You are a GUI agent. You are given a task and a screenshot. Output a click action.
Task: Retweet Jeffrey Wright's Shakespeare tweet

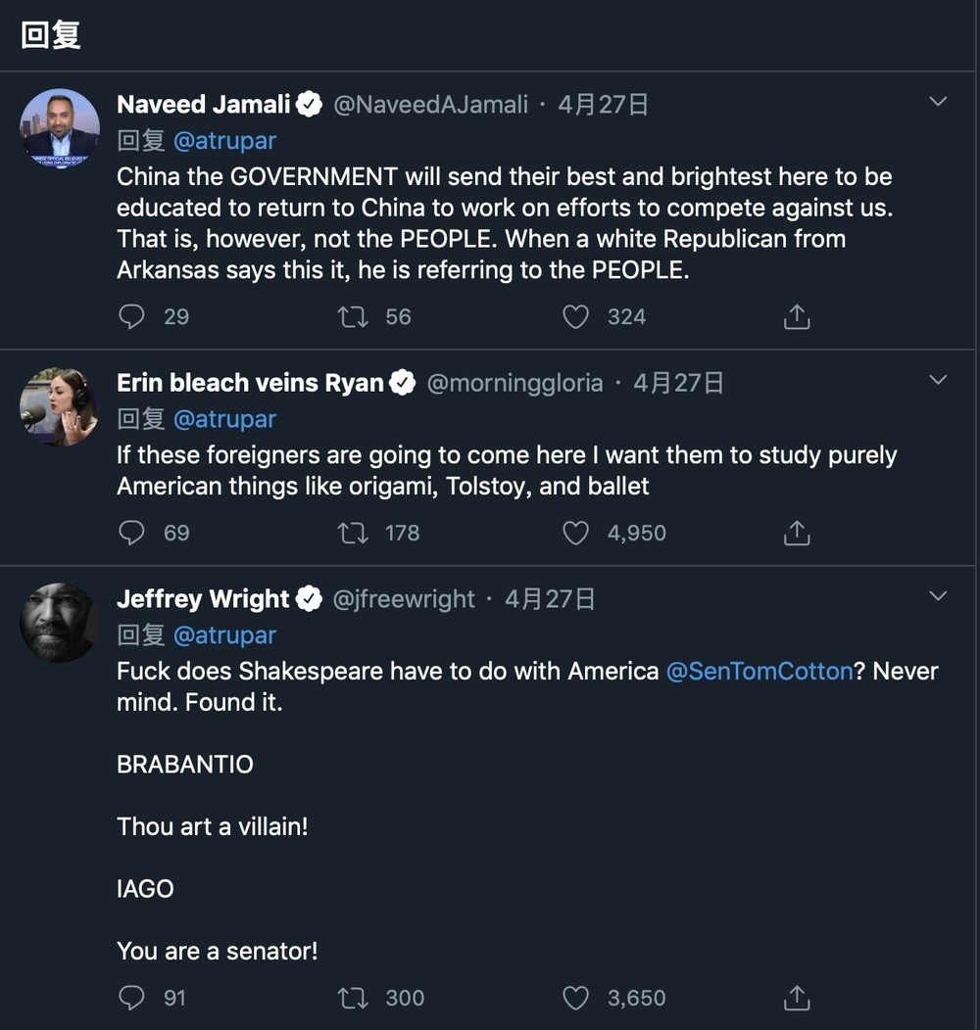point(353,998)
